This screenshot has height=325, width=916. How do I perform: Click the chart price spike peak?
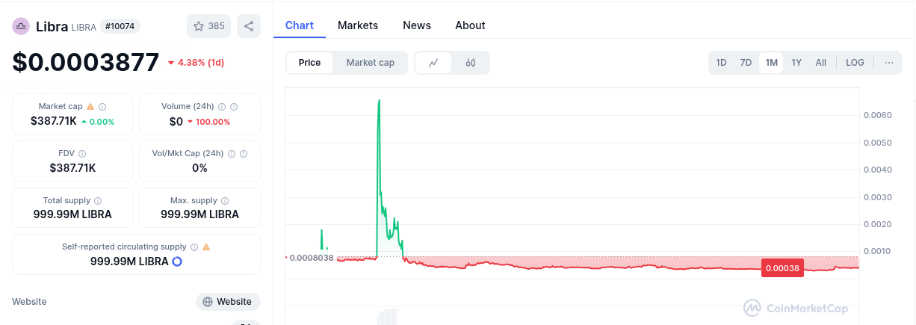(380, 100)
